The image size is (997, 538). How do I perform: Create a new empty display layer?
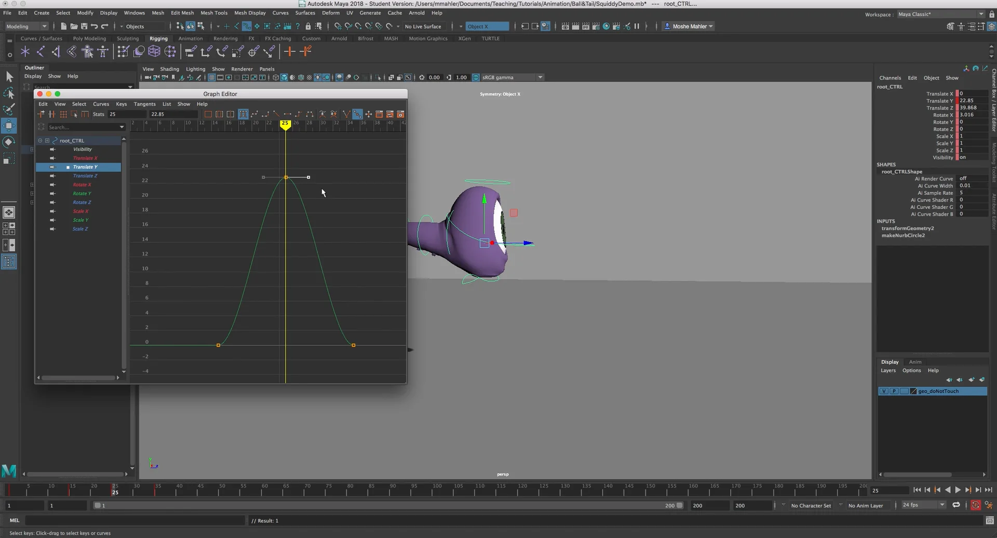click(x=971, y=380)
